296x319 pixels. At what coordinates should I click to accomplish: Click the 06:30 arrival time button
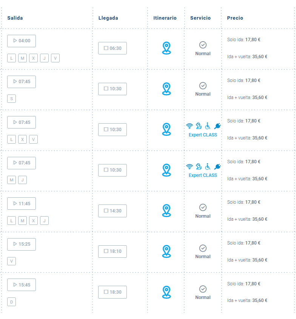click(x=113, y=48)
